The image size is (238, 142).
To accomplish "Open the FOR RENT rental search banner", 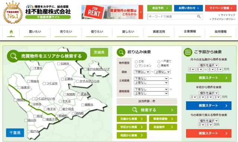I will click(x=112, y=12).
